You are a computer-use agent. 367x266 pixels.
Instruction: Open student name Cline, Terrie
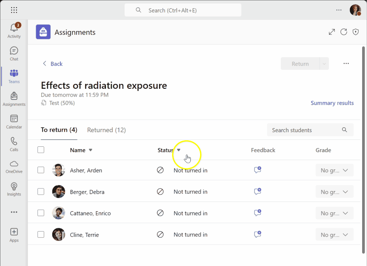[84, 235]
